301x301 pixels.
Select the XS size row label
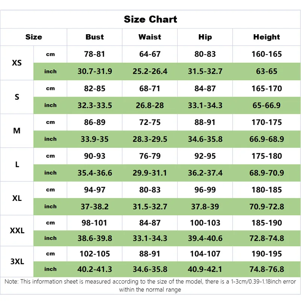(x=17, y=63)
